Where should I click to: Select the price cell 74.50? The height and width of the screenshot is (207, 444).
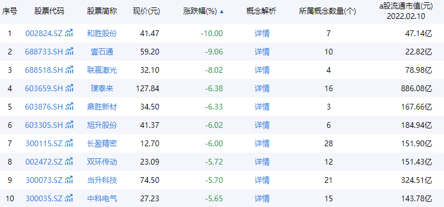pos(150,181)
